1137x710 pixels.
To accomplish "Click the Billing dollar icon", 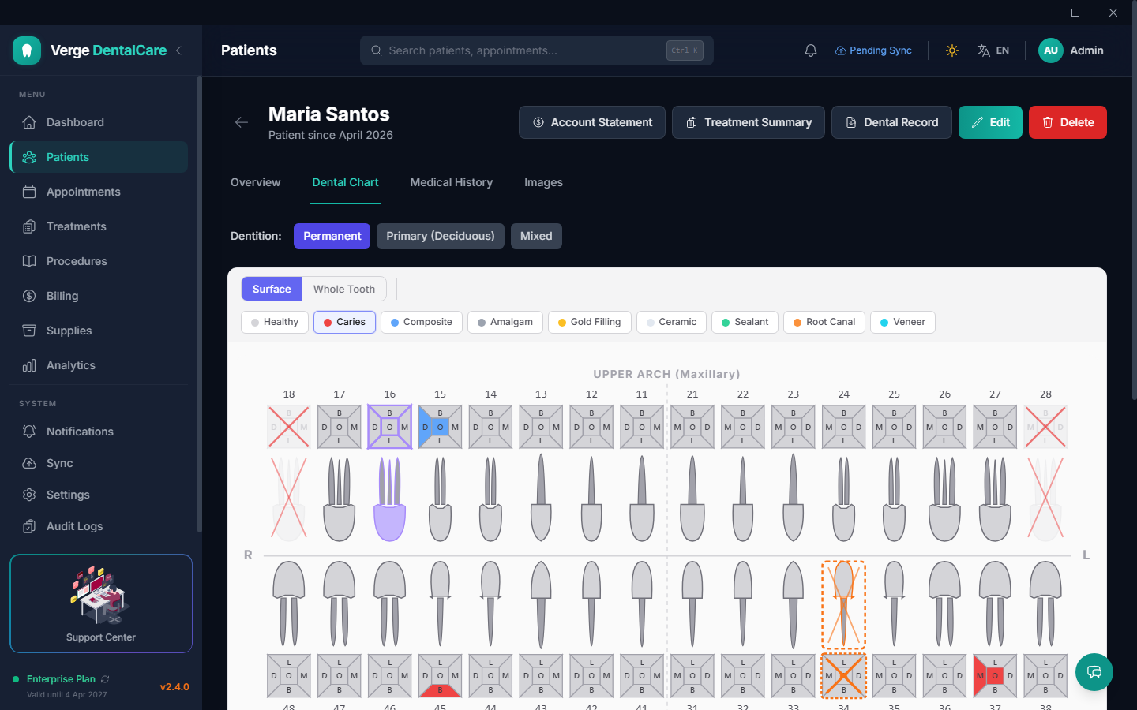I will (x=29, y=296).
